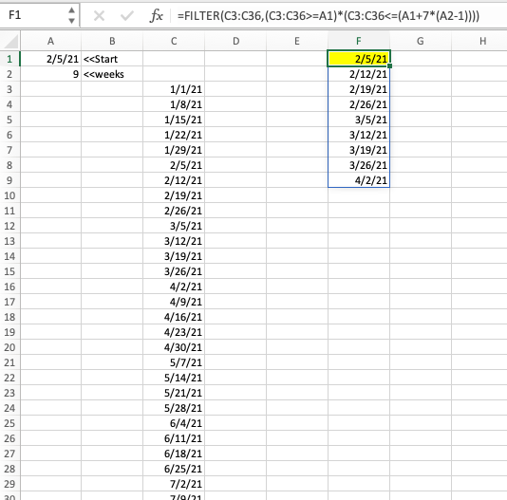Click cell C9 showing 2/12/21
The height and width of the screenshot is (500, 507).
[174, 180]
